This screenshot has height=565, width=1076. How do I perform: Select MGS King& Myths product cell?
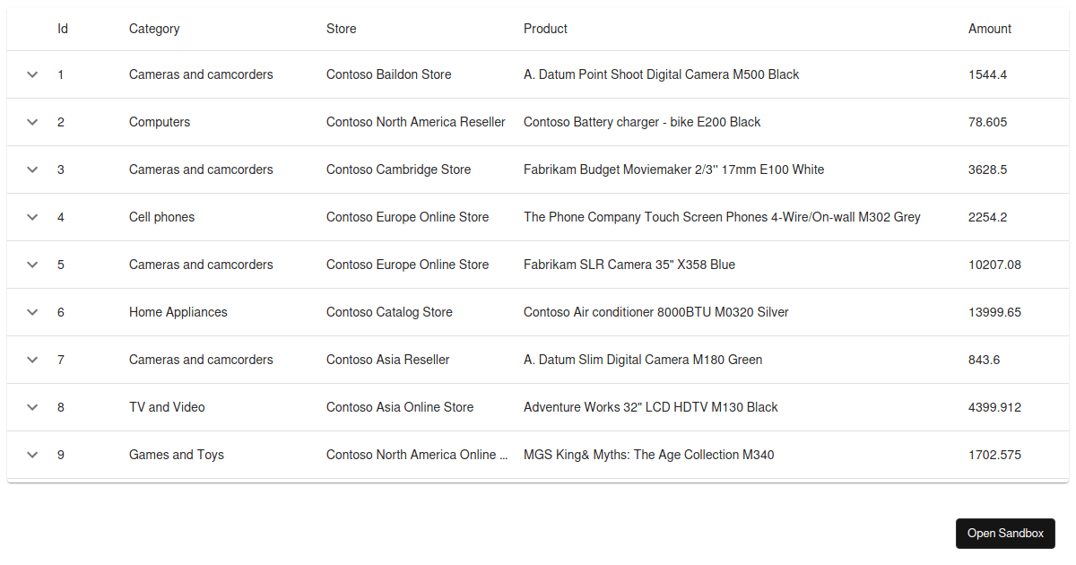tap(648, 455)
